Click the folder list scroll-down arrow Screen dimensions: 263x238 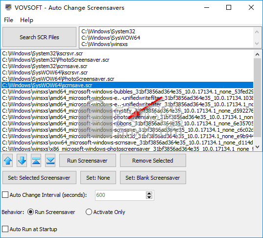[x=257, y=44]
